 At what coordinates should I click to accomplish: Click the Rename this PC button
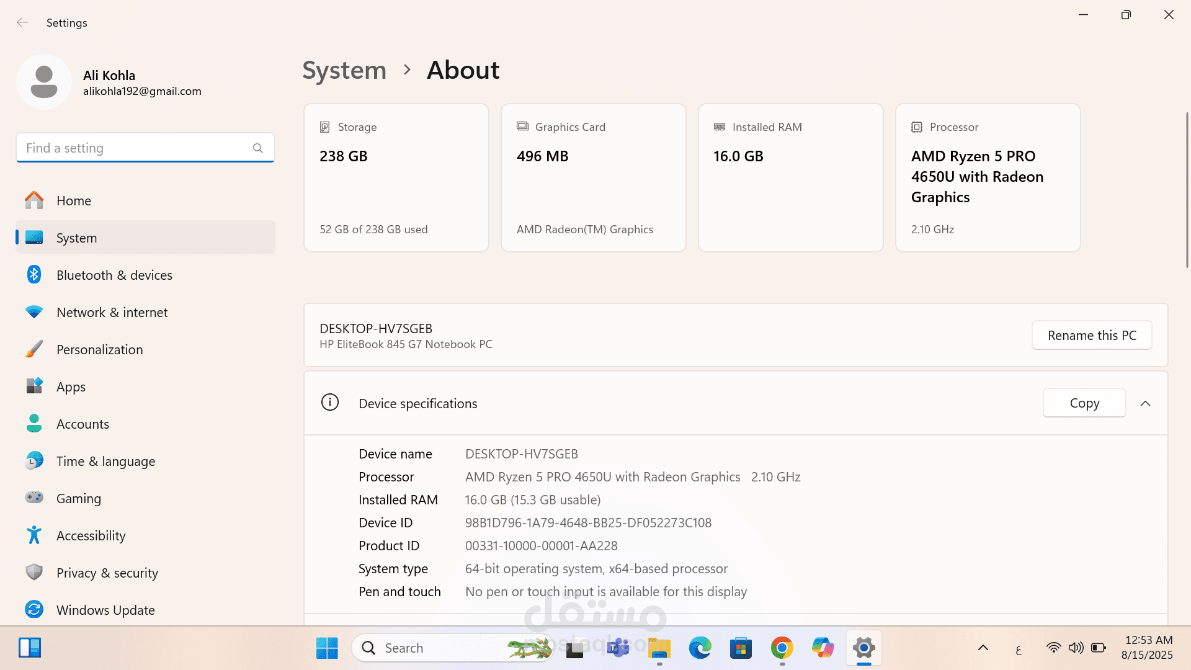click(x=1092, y=335)
